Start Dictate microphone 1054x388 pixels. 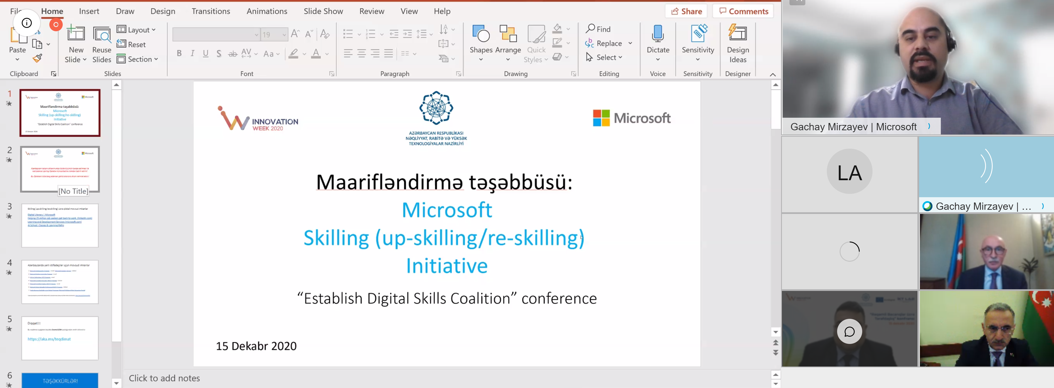tap(658, 43)
